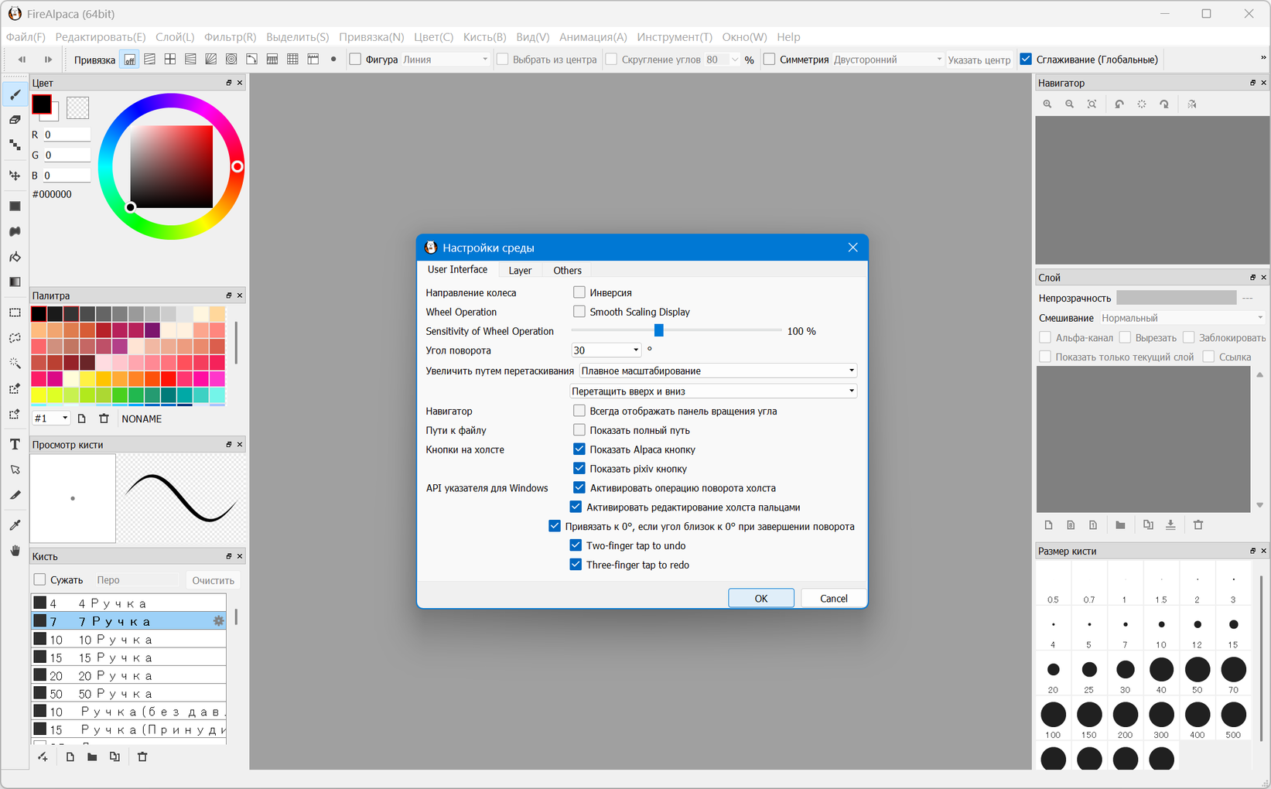Uncheck Показать pixiv кнопку

pyautogui.click(x=579, y=469)
